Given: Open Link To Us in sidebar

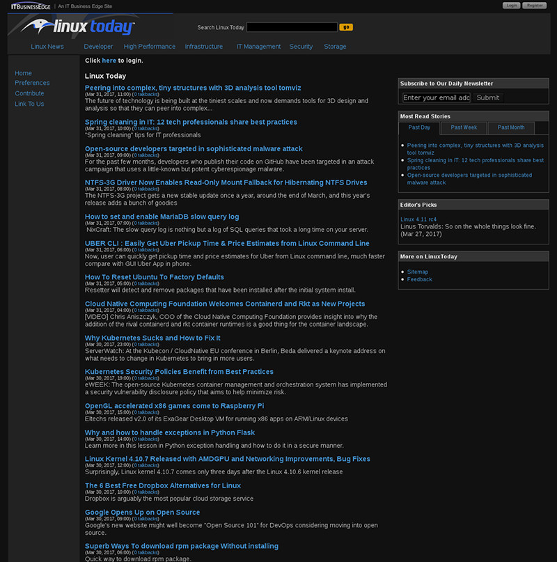Looking at the screenshot, I should click(29, 104).
